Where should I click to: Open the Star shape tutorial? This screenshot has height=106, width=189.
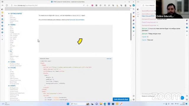11,48
